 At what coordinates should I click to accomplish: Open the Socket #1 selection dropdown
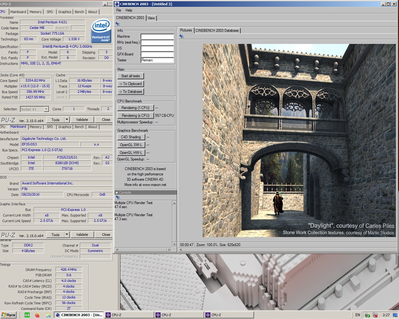click(x=46, y=109)
